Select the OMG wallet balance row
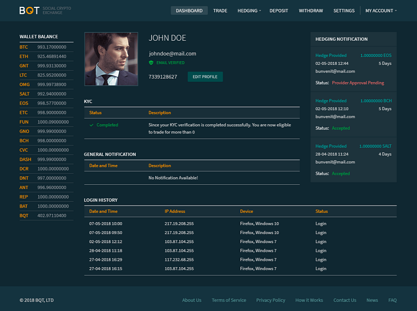 click(46, 85)
